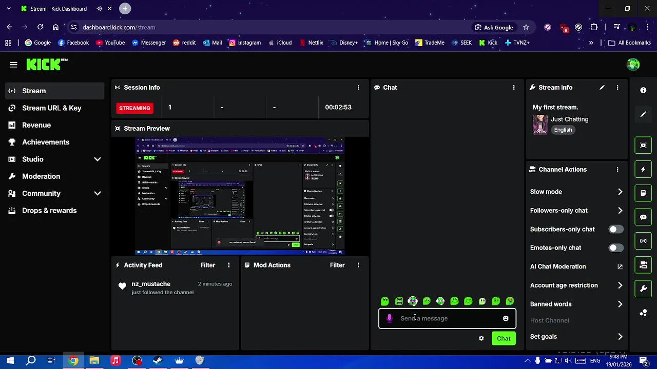Go to Revenue page
657x369 pixels.
(x=54, y=125)
